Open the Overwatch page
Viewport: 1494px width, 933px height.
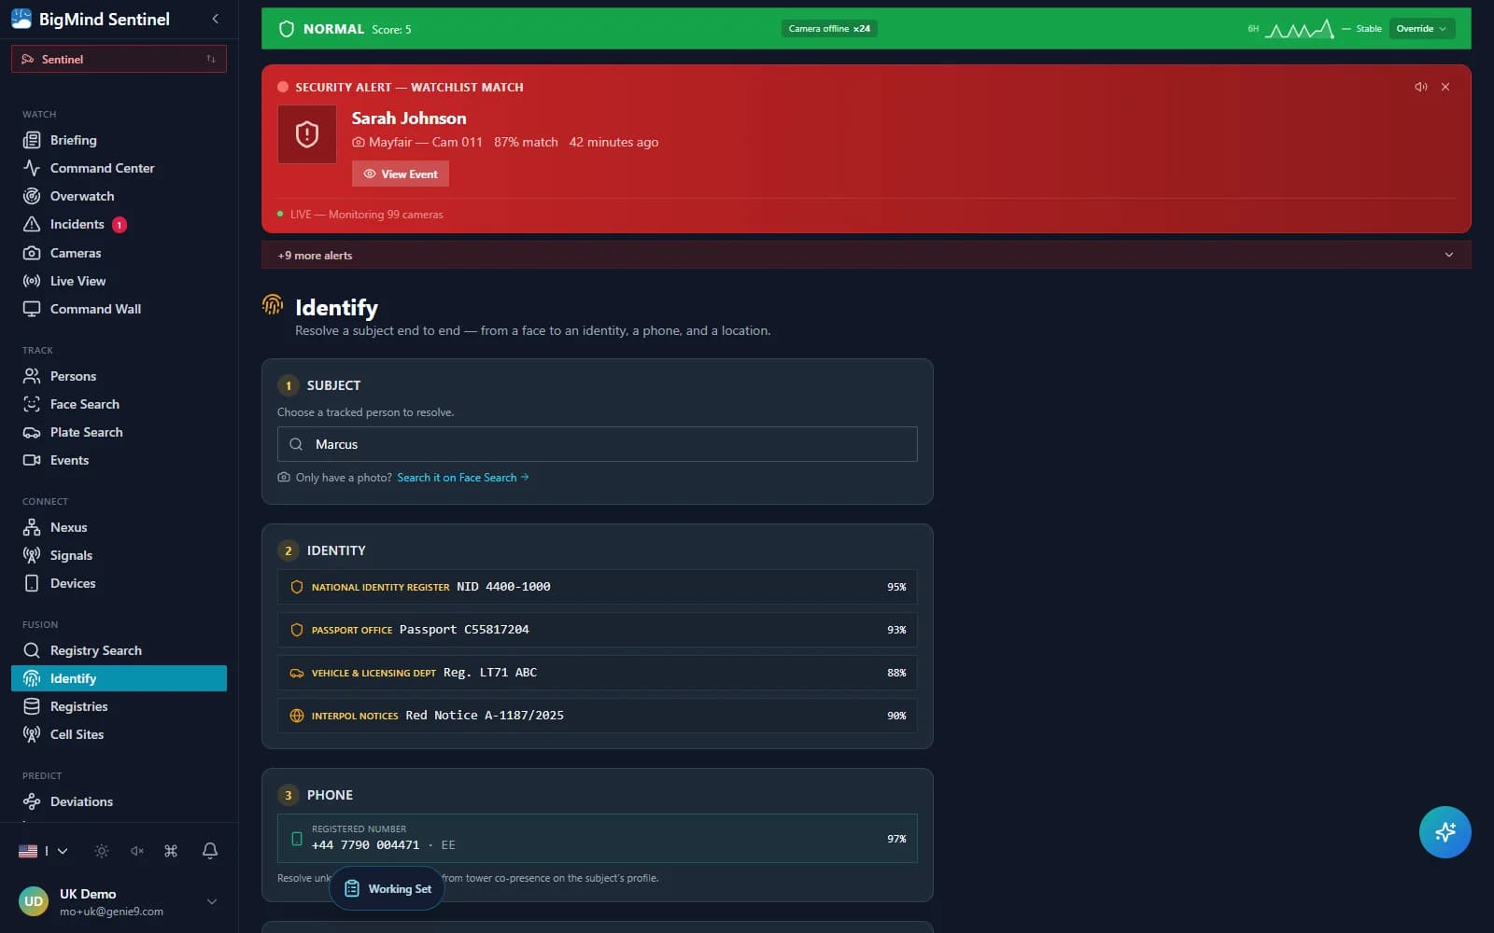(119, 196)
